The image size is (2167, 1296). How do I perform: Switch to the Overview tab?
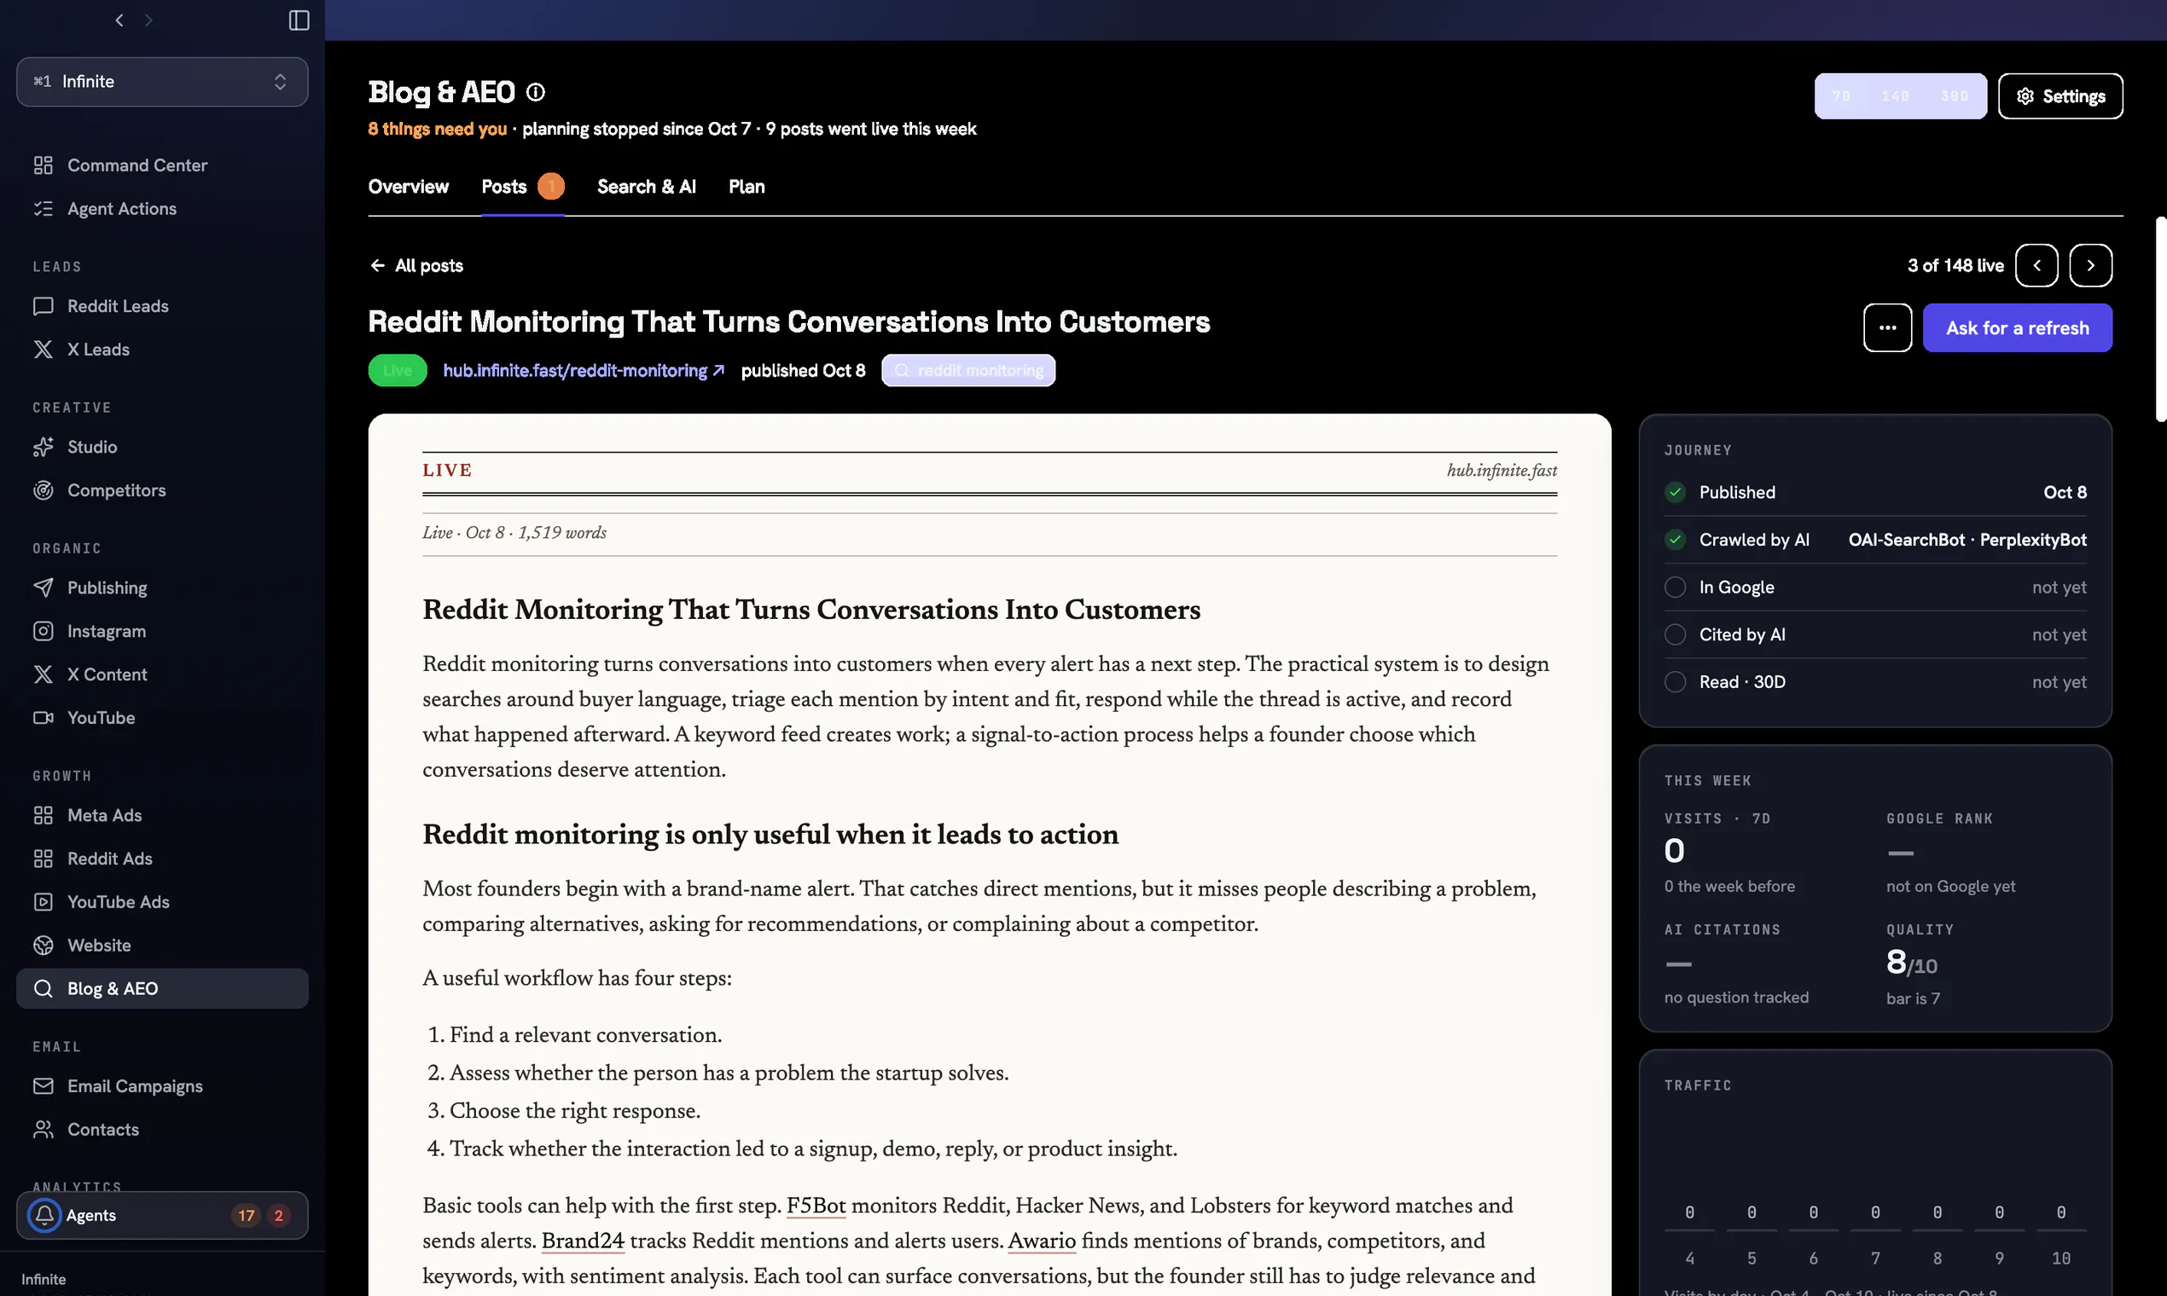408,186
